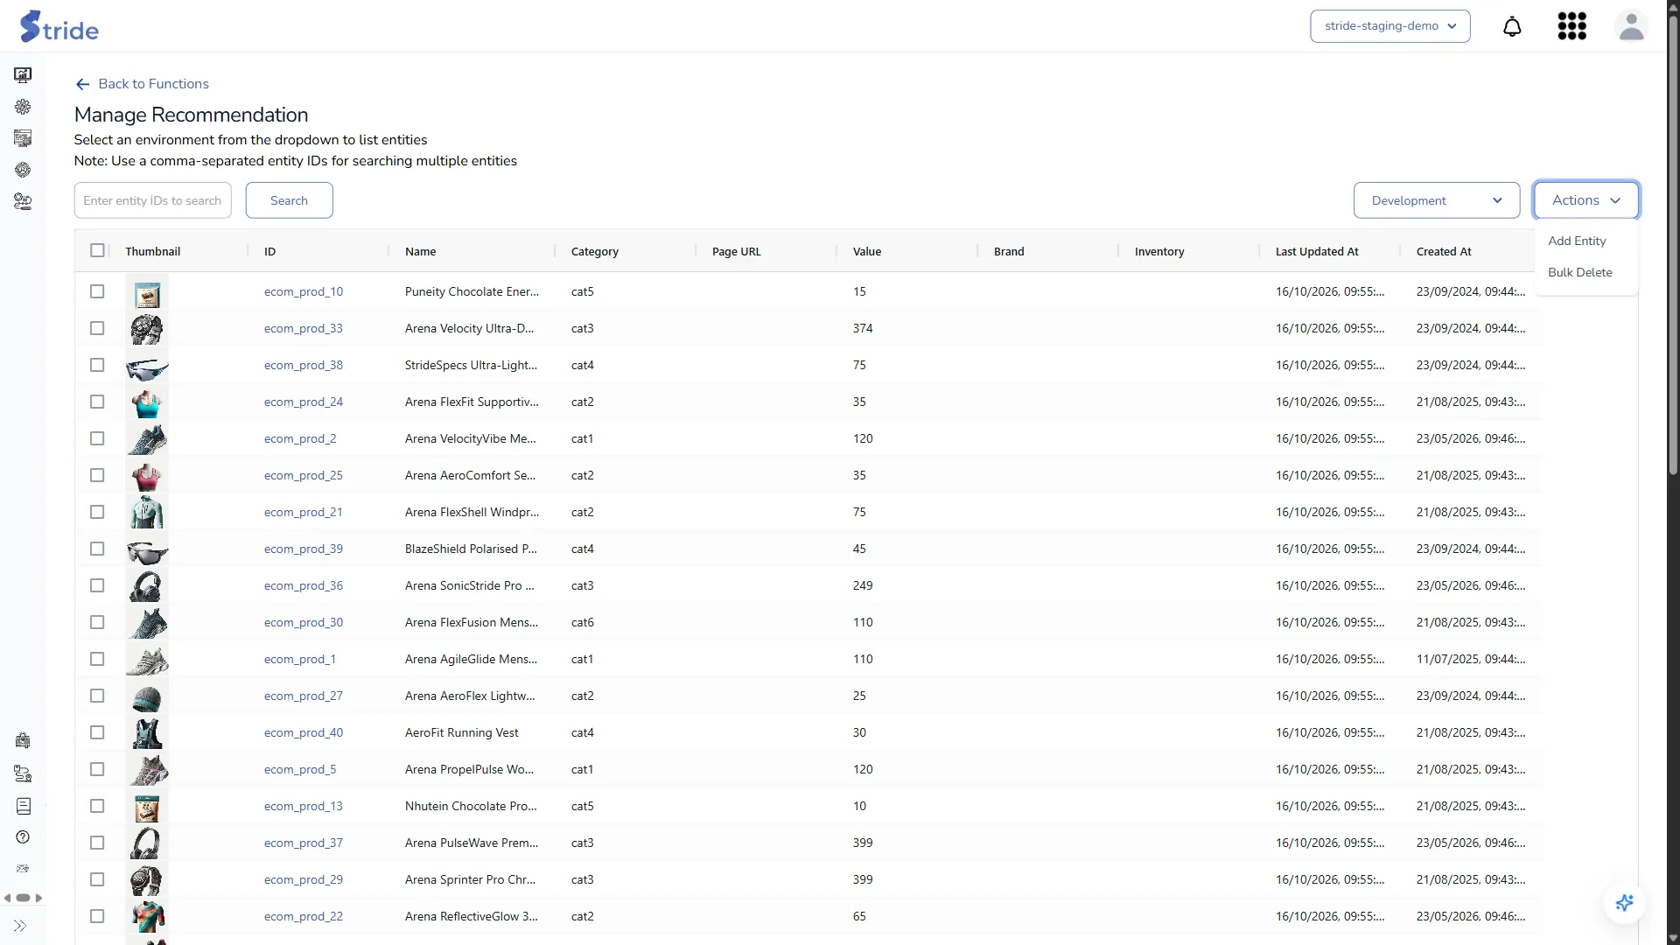1680x945 pixels.
Task: Click the page vertical scrollbar
Action: (1673, 245)
